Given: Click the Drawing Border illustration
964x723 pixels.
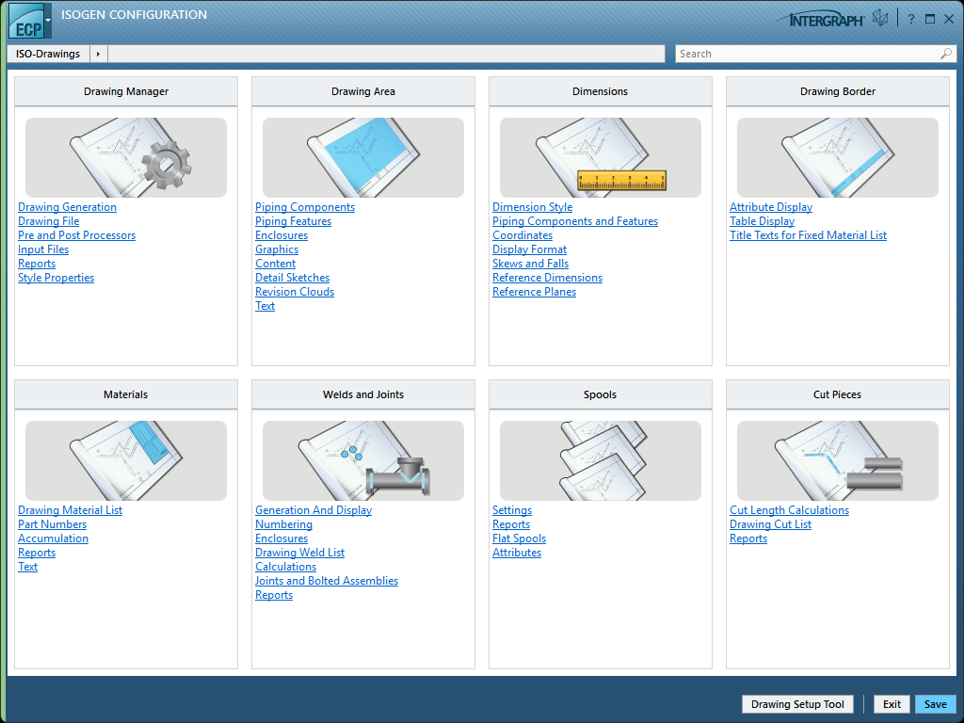Looking at the screenshot, I should coord(838,157).
